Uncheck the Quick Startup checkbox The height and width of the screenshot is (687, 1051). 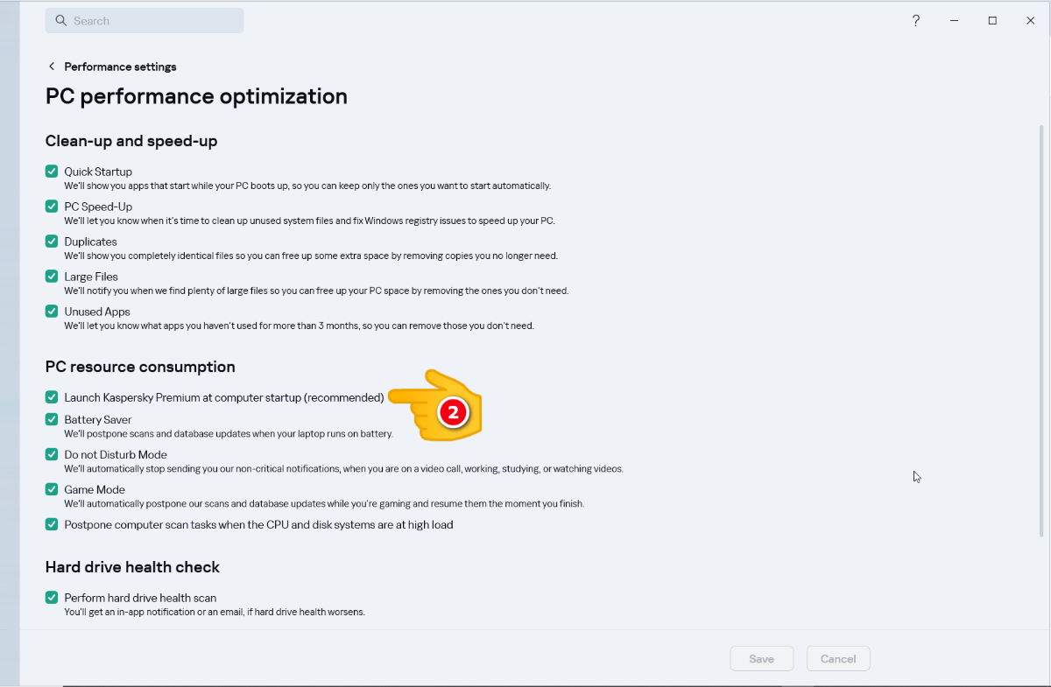pyautogui.click(x=52, y=172)
